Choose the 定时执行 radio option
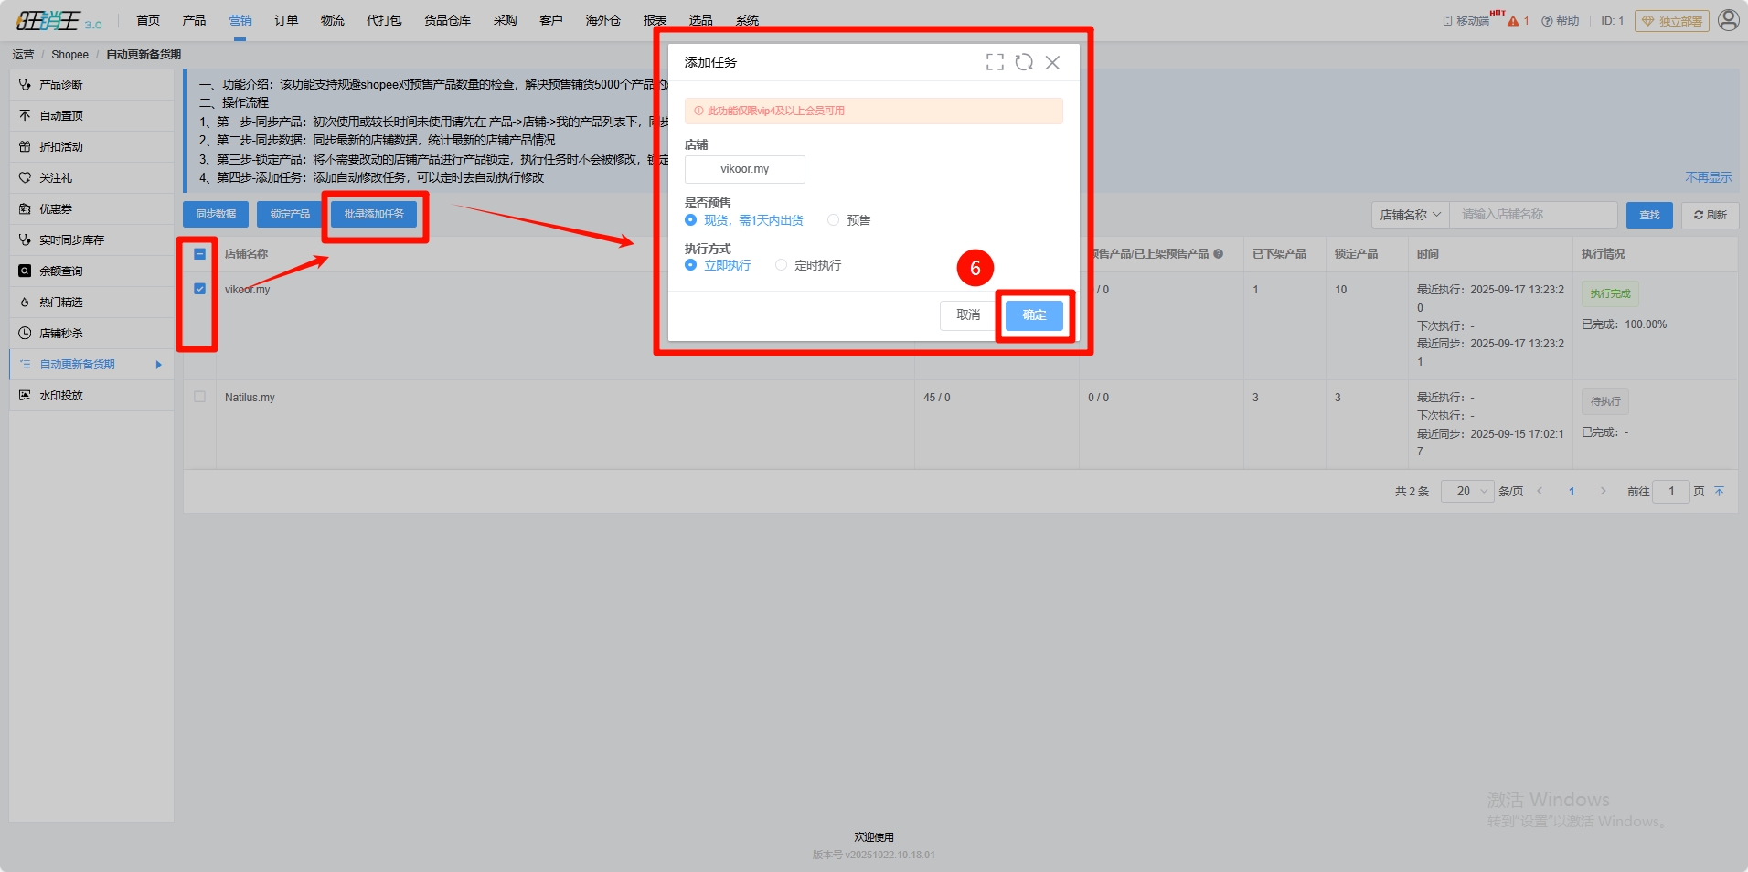The height and width of the screenshot is (872, 1748). click(x=781, y=265)
